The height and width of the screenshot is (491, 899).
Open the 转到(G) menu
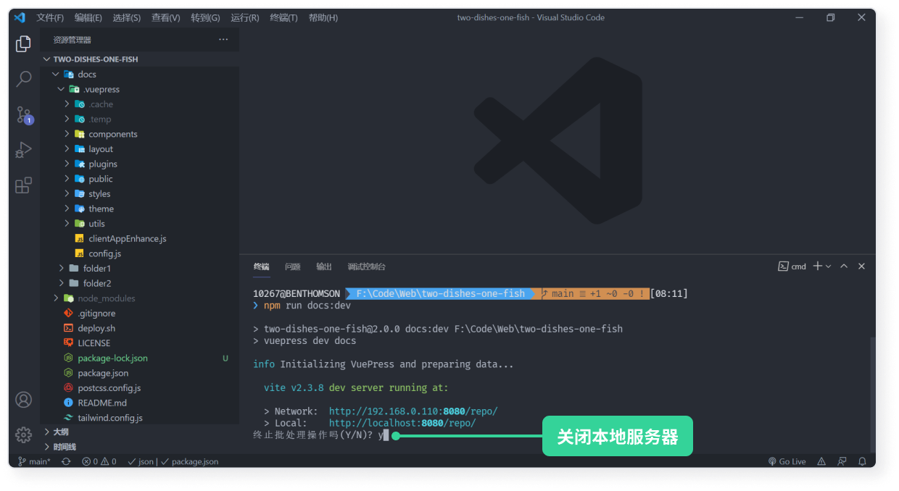pyautogui.click(x=205, y=17)
